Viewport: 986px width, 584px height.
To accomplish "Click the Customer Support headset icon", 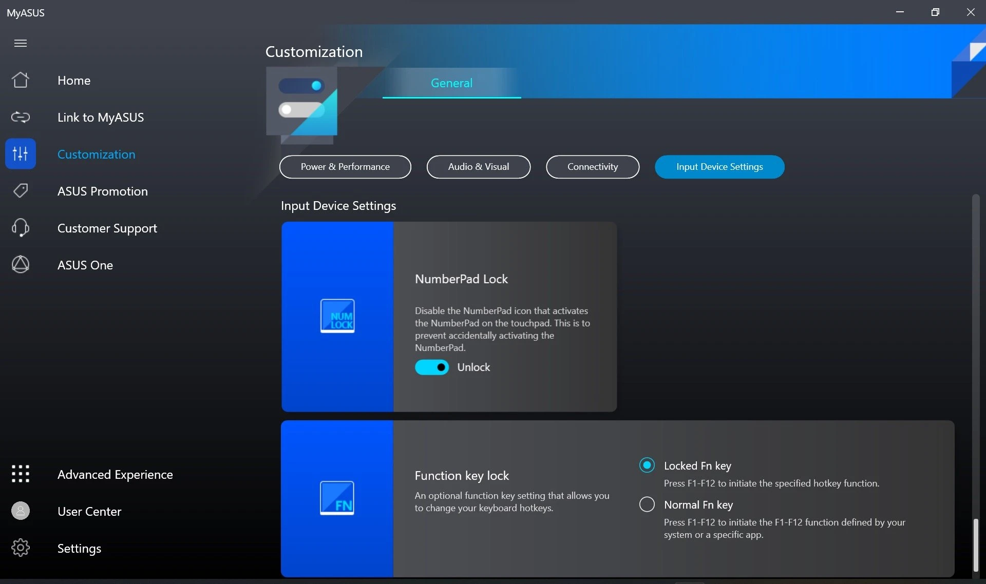I will coord(21,228).
